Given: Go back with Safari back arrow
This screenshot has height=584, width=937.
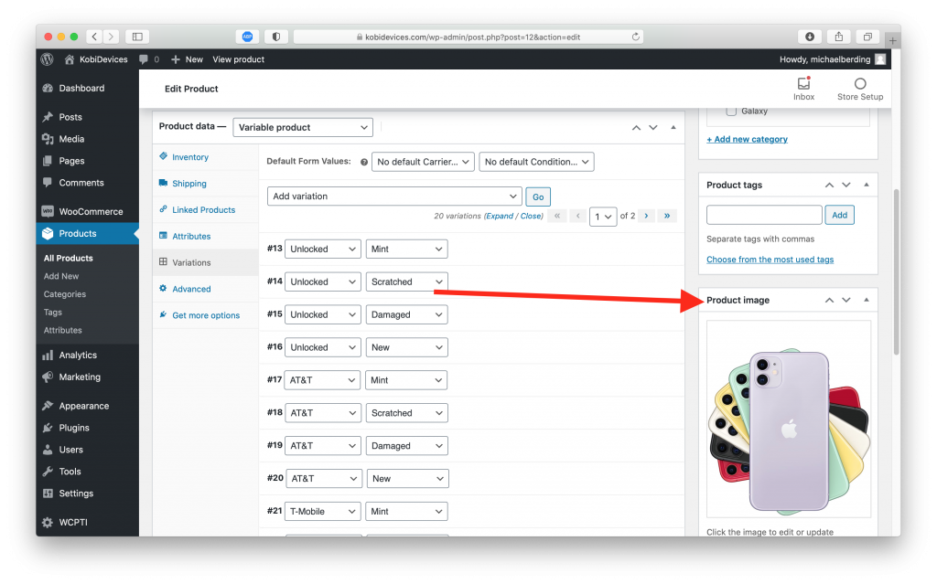Looking at the screenshot, I should tap(94, 37).
